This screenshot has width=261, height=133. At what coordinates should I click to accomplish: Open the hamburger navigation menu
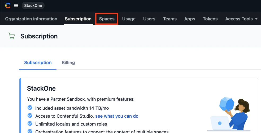16,6
